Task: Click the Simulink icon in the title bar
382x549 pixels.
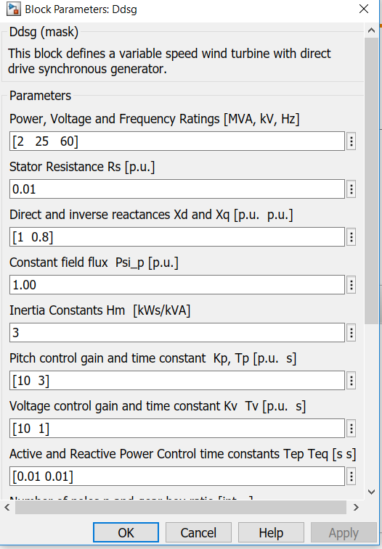Action: 14,9
